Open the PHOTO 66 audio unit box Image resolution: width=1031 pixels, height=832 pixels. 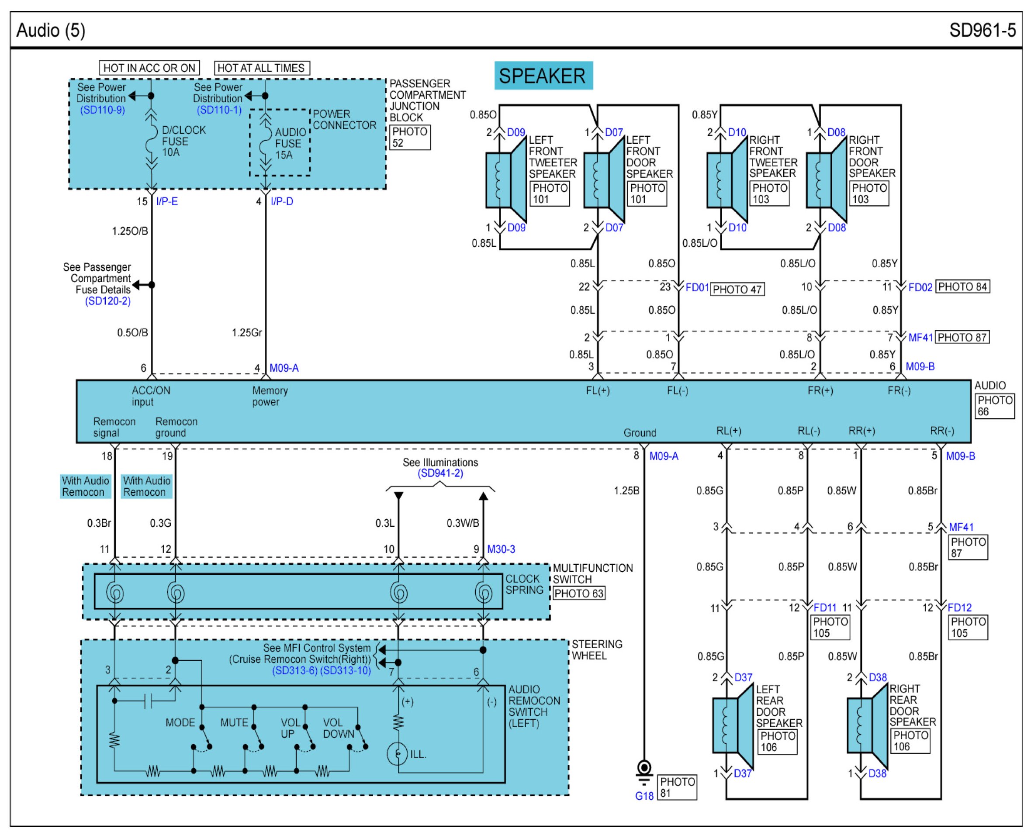pyautogui.click(x=994, y=406)
